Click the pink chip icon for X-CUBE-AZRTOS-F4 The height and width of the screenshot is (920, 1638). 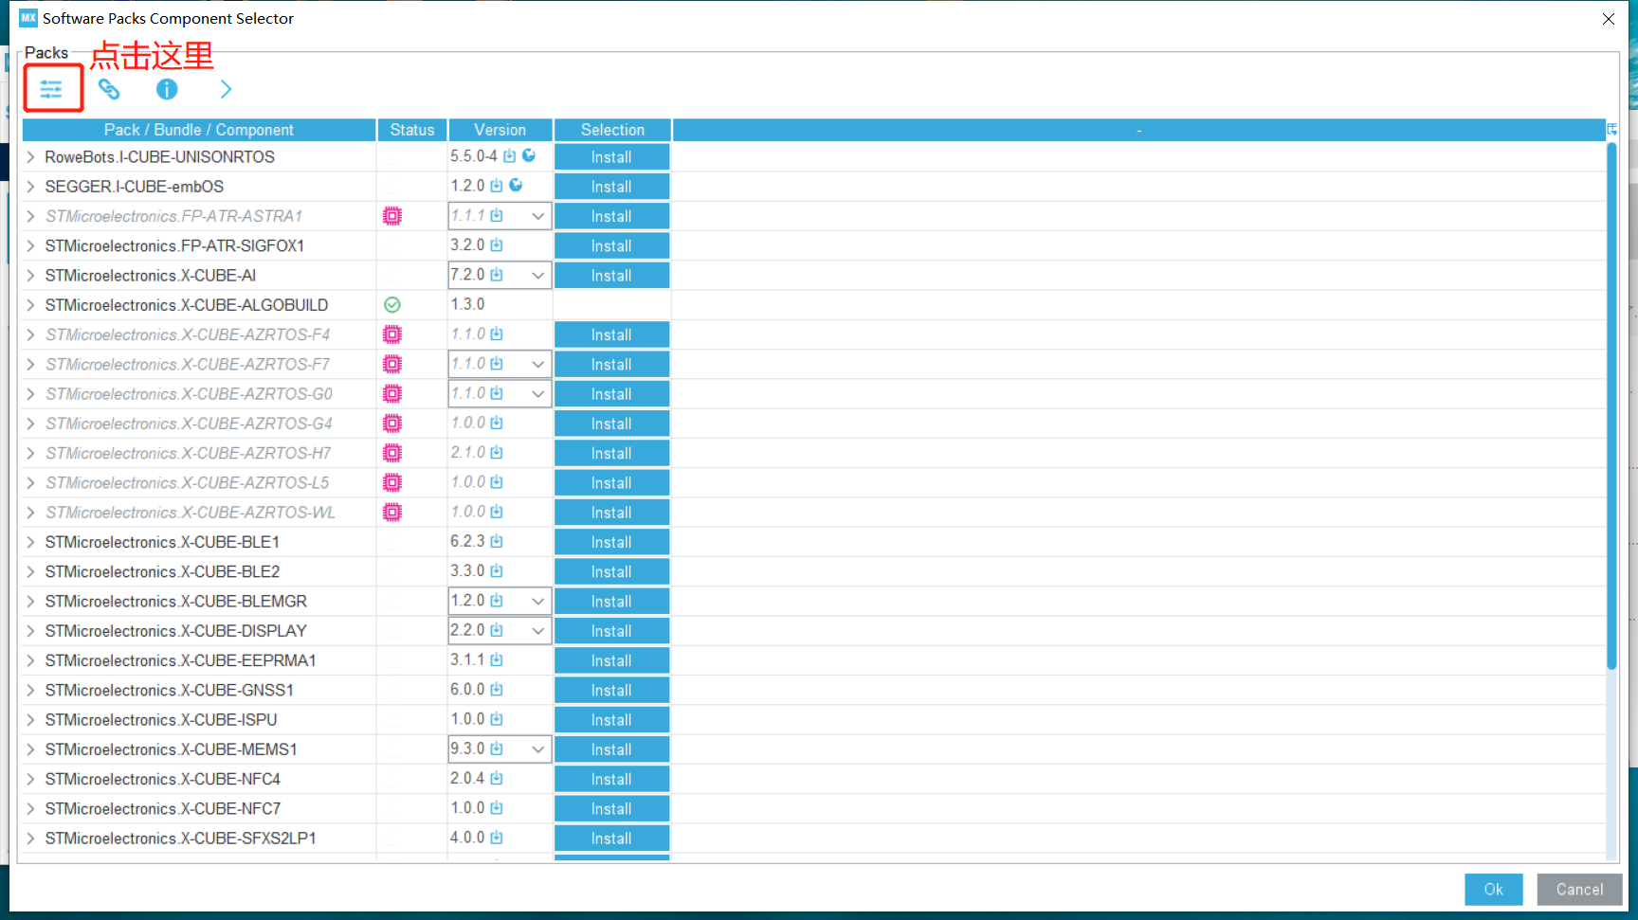[392, 334]
